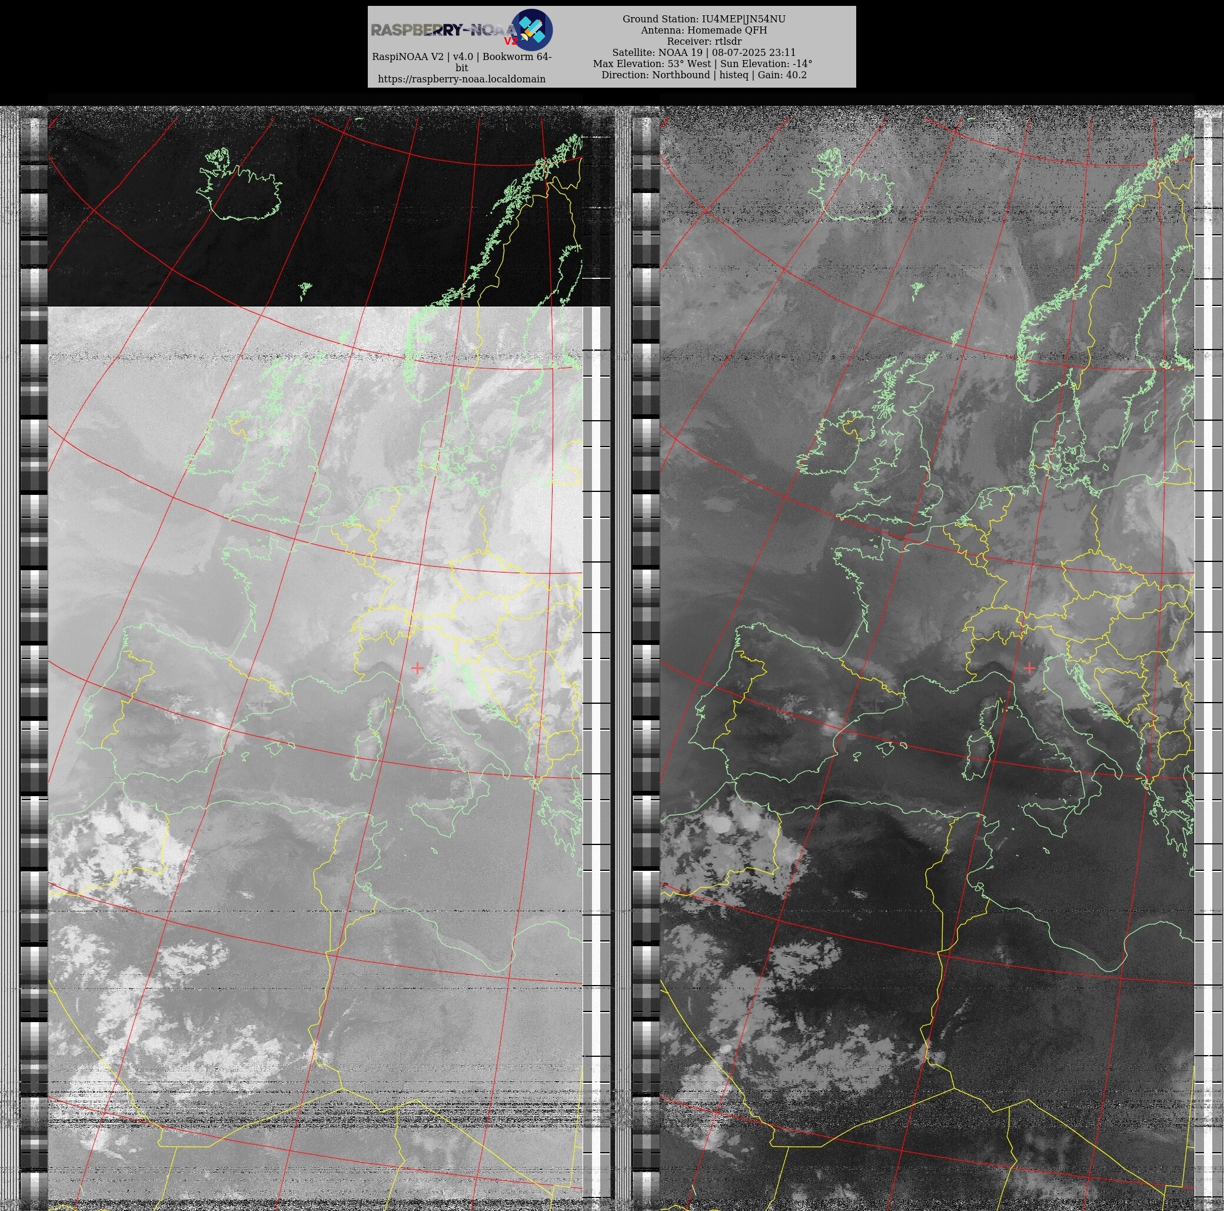This screenshot has width=1224, height=1211.
Task: Click the 'Max Elevation: 53° West | Sun Elevation' line
Action: [x=703, y=64]
